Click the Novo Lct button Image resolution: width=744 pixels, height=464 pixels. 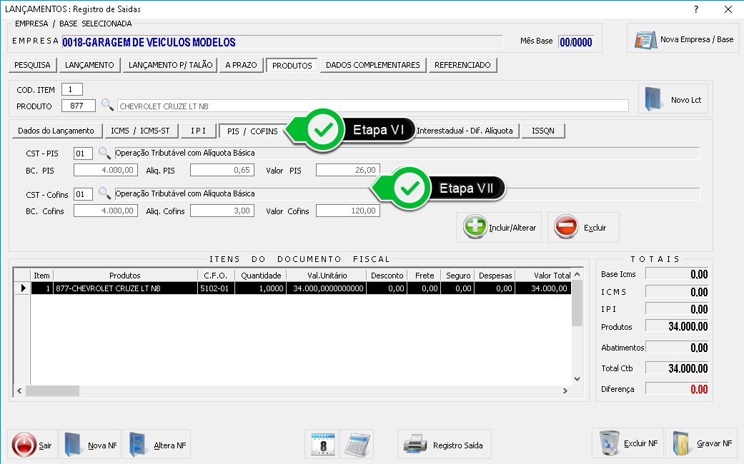pos(673,100)
